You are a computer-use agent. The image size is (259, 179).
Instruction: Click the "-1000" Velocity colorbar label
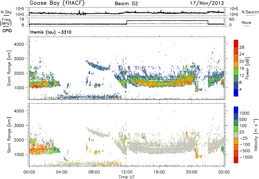pos(246,157)
